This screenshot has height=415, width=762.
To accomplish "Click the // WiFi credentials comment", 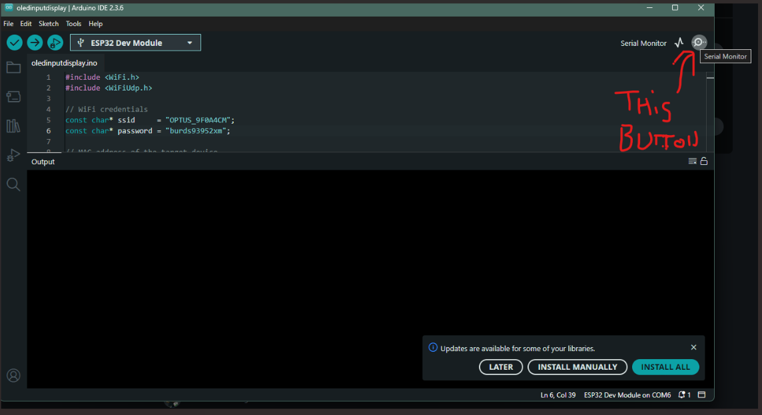I will 107,109.
